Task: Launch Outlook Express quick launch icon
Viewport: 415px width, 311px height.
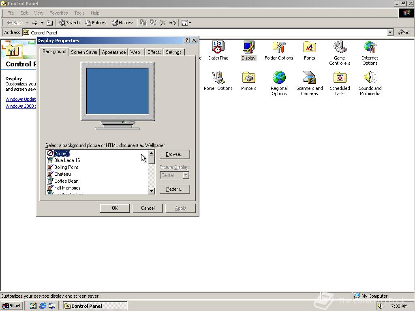Action: (x=52, y=306)
